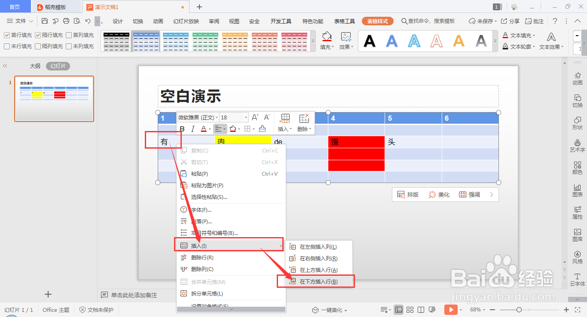Select slide 1 thumbnail in panel
This screenshot has width=587, height=317.
pyautogui.click(x=54, y=99)
